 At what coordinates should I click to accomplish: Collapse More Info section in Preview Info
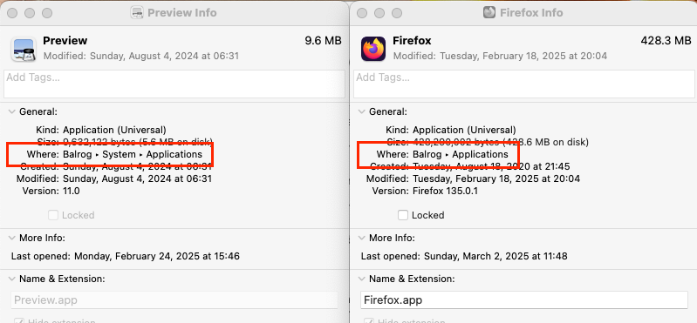(x=11, y=238)
